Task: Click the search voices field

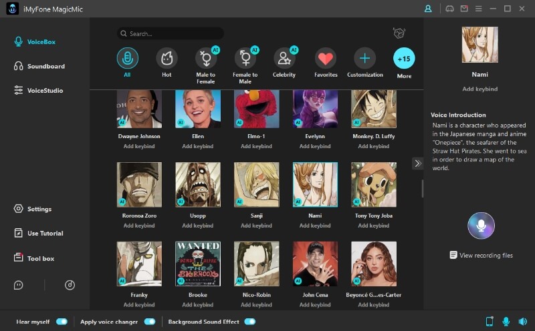Action: pyautogui.click(x=171, y=33)
